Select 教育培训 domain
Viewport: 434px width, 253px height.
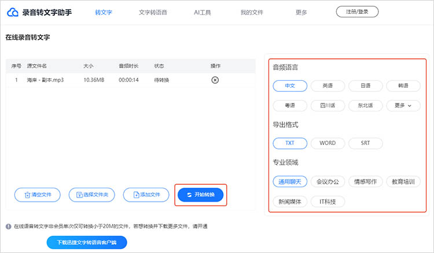pyautogui.click(x=403, y=182)
